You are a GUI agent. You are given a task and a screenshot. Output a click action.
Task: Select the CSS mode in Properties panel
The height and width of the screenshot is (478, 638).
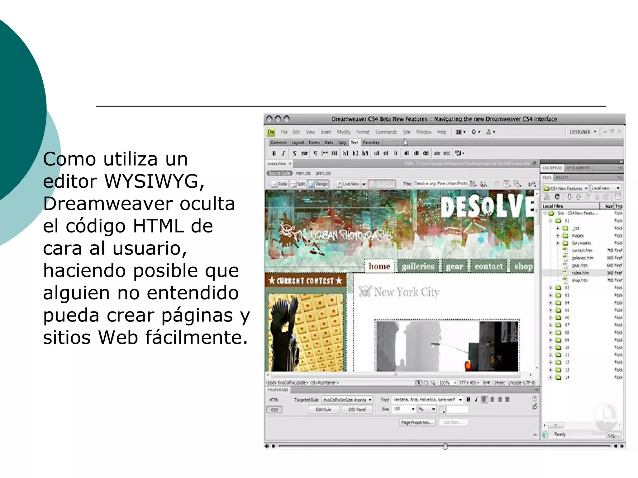click(x=274, y=410)
